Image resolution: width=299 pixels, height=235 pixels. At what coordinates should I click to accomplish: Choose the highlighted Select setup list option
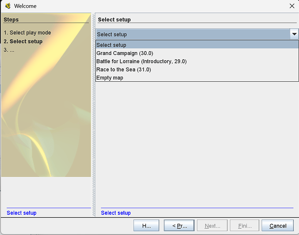click(x=197, y=45)
